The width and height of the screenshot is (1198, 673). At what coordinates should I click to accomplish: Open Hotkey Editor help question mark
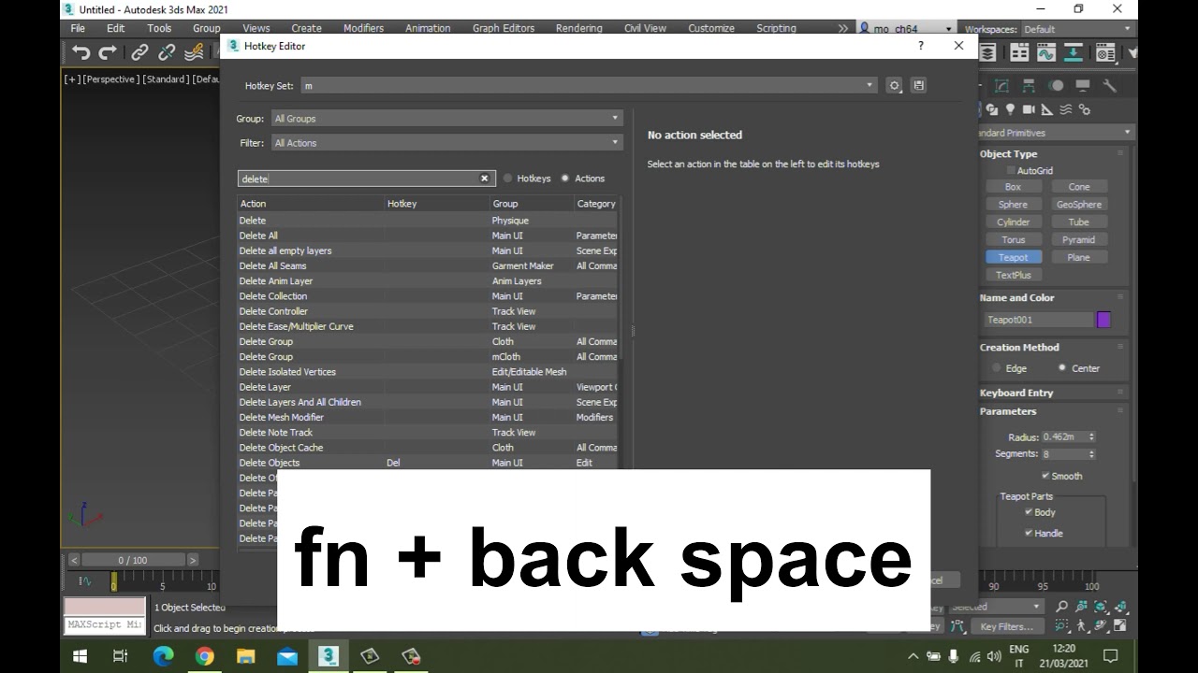(x=920, y=45)
